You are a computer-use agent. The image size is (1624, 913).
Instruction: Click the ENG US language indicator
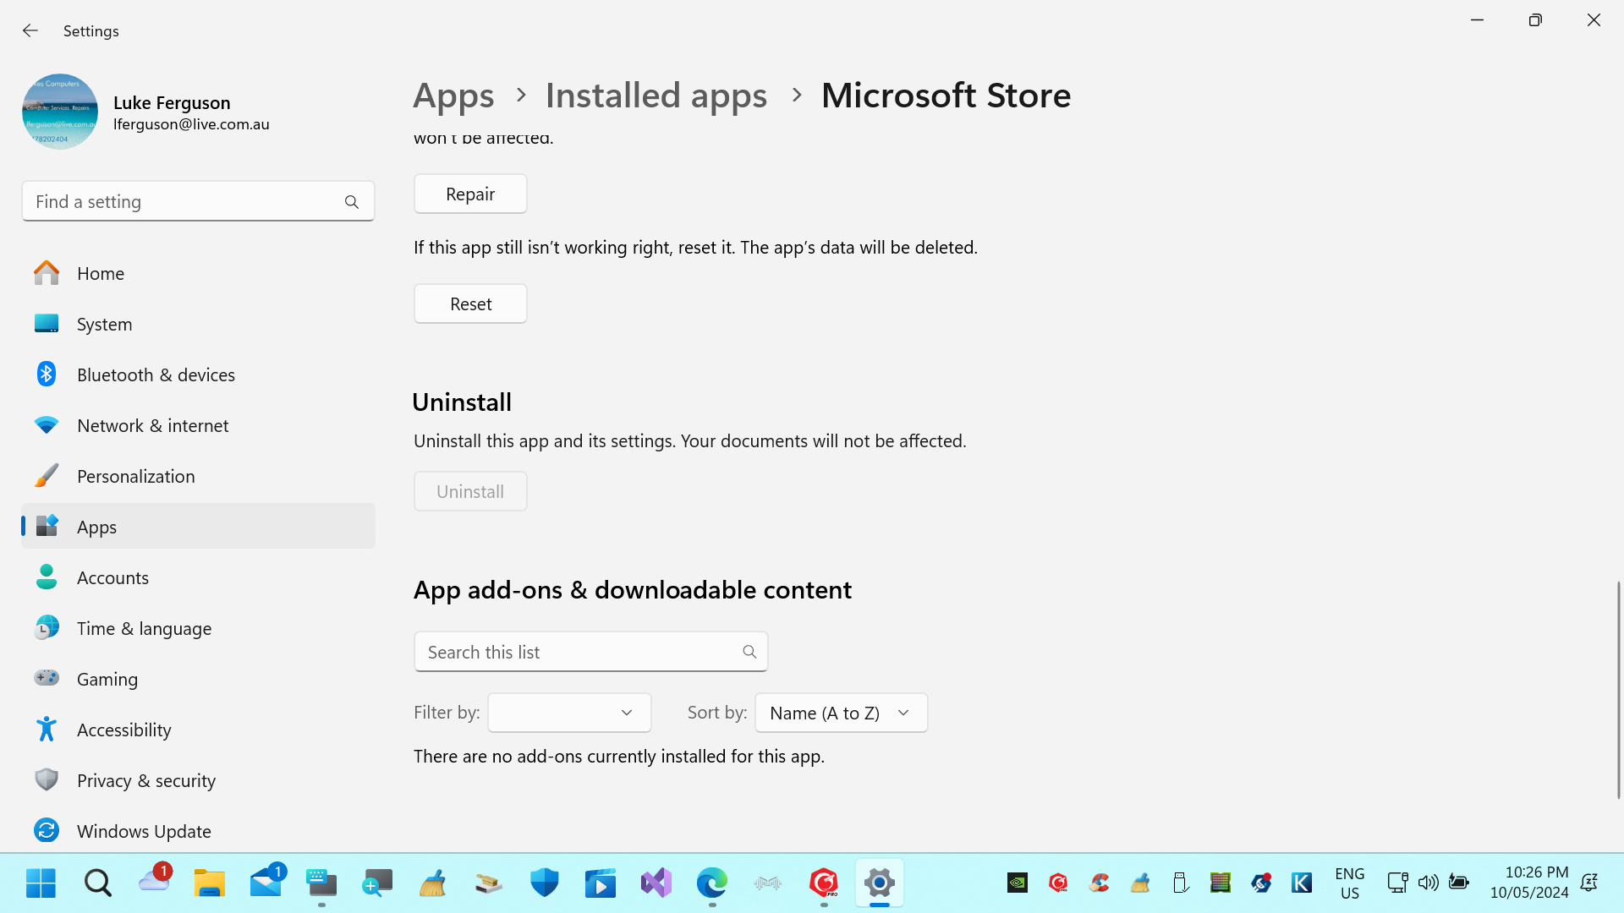point(1350,883)
